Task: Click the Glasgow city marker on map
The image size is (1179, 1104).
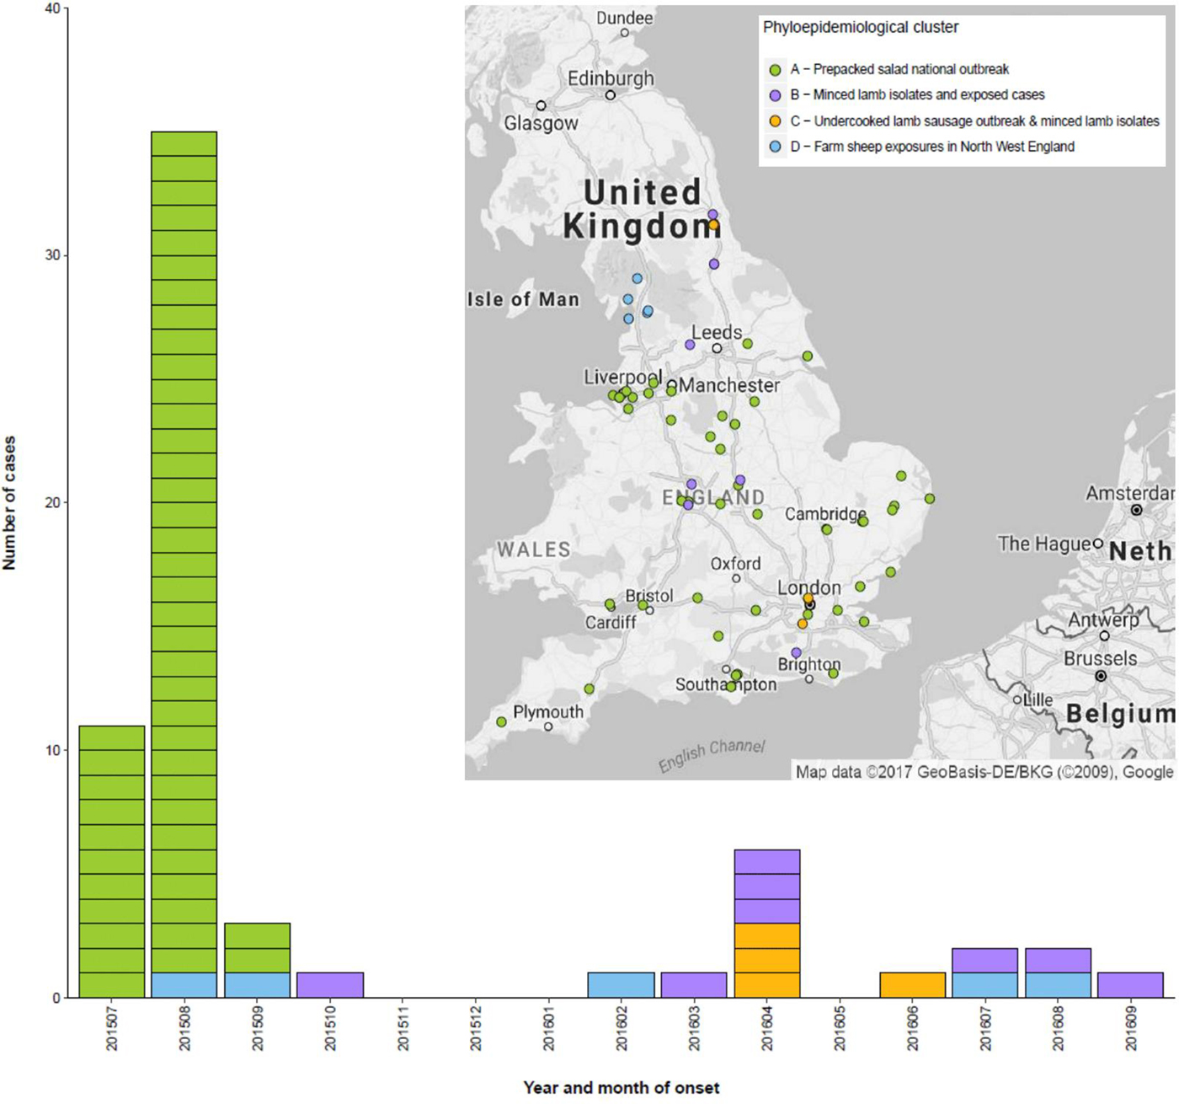Action: pos(541,106)
